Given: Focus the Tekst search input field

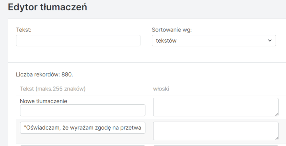Looking at the screenshot, I should pos(78,41).
